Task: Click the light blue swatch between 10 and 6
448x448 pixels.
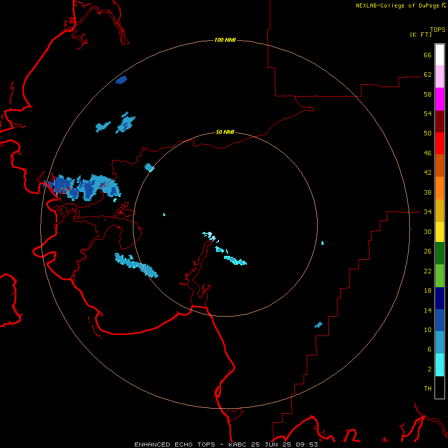Action: (x=440, y=342)
